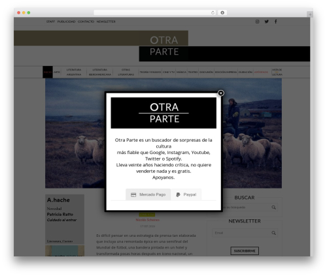Select Apóyenos menu item
327x276 pixels.
coord(261,72)
